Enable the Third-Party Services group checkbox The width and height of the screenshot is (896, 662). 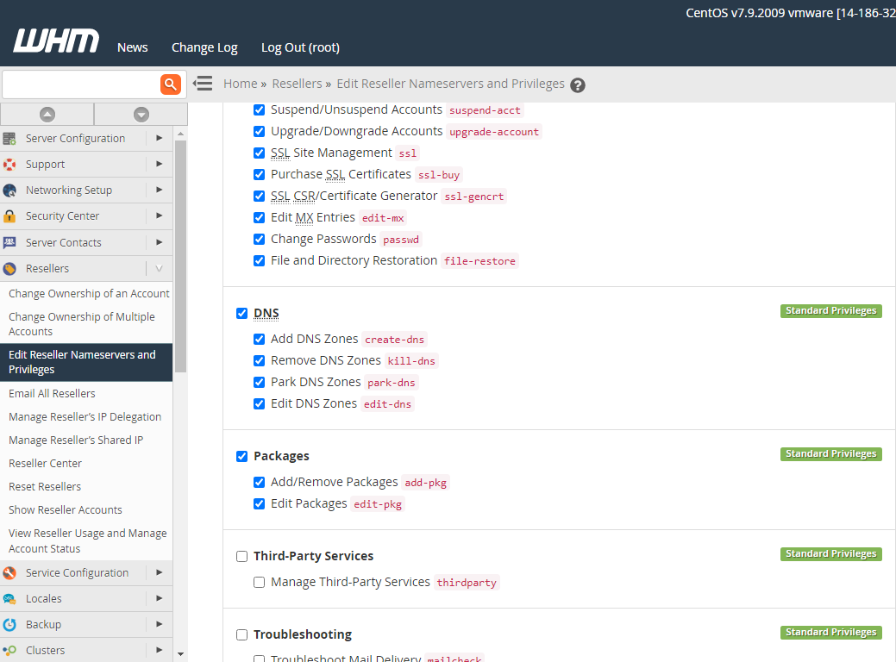tap(241, 556)
